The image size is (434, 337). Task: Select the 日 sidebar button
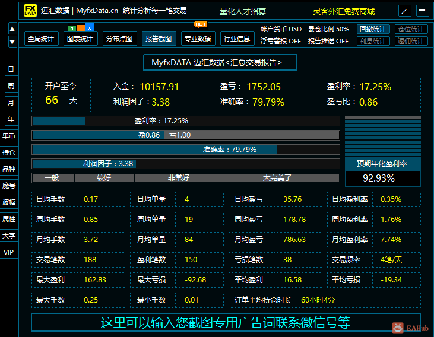pyautogui.click(x=11, y=69)
